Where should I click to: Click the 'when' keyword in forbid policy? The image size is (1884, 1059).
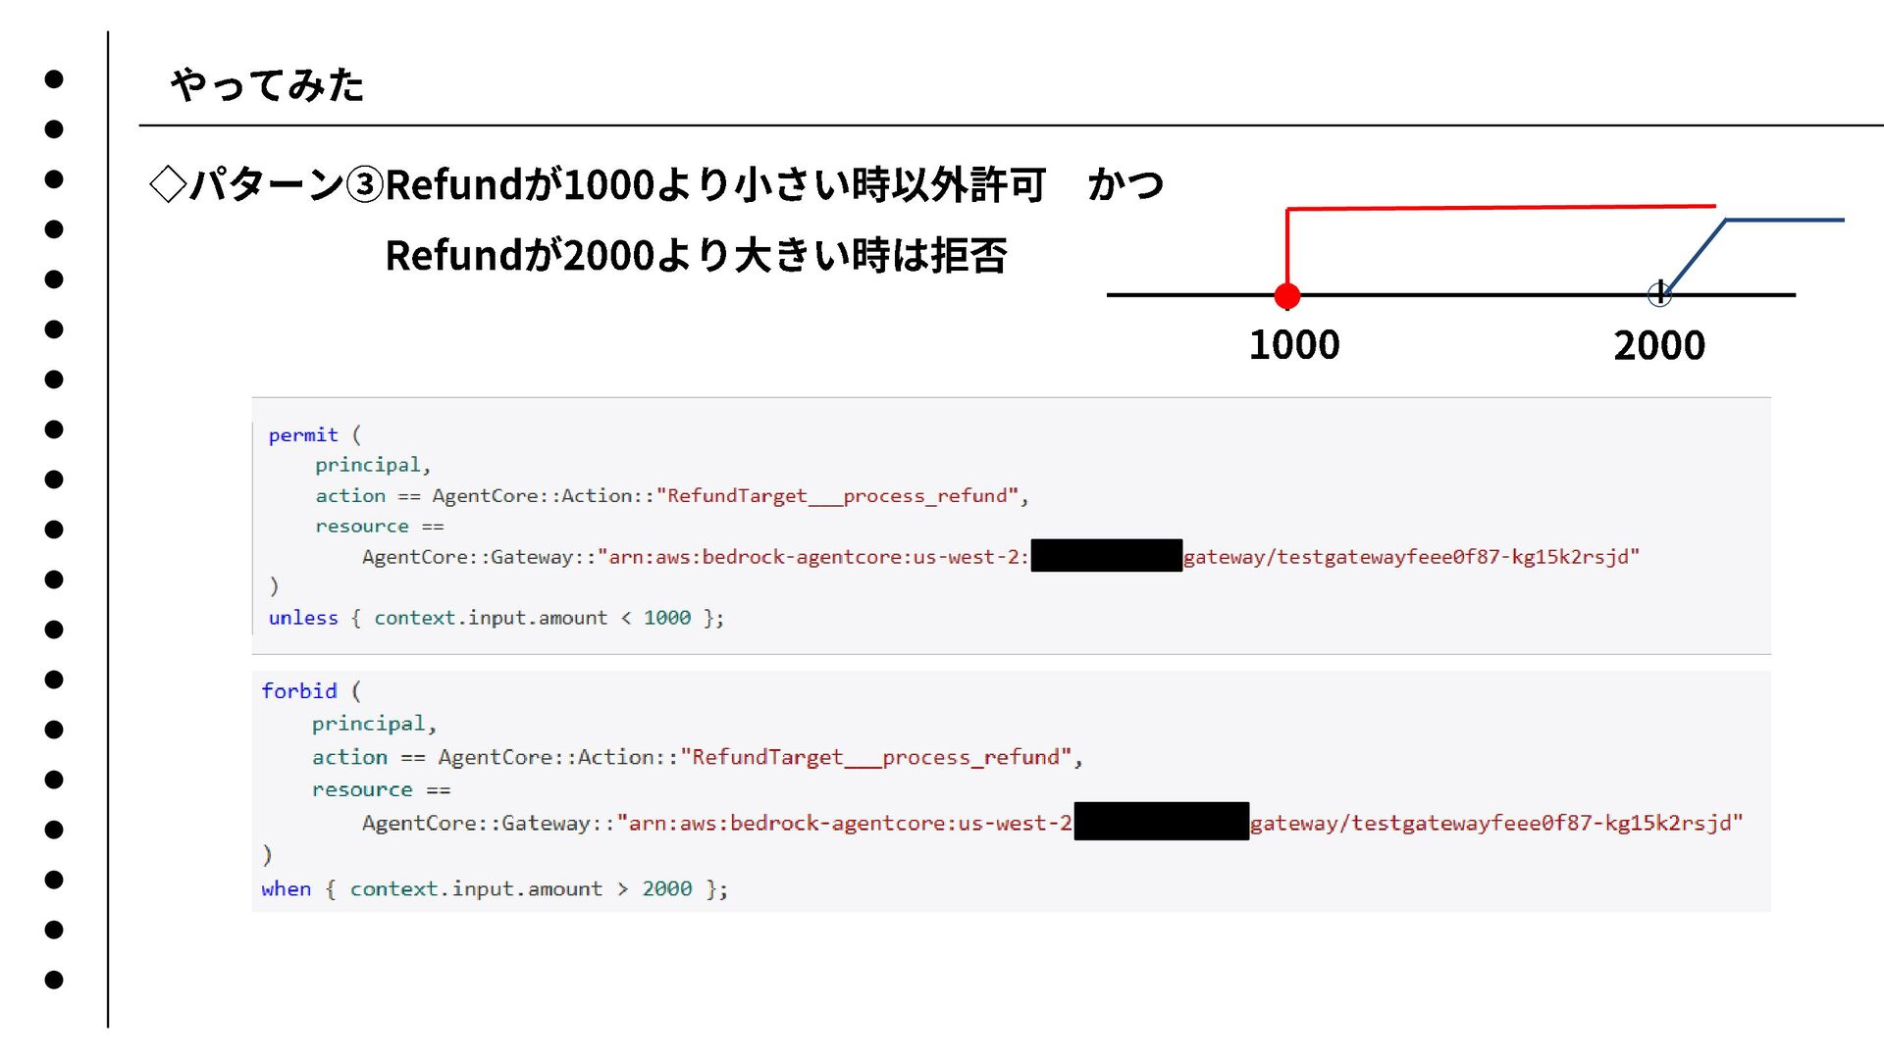pos(286,888)
